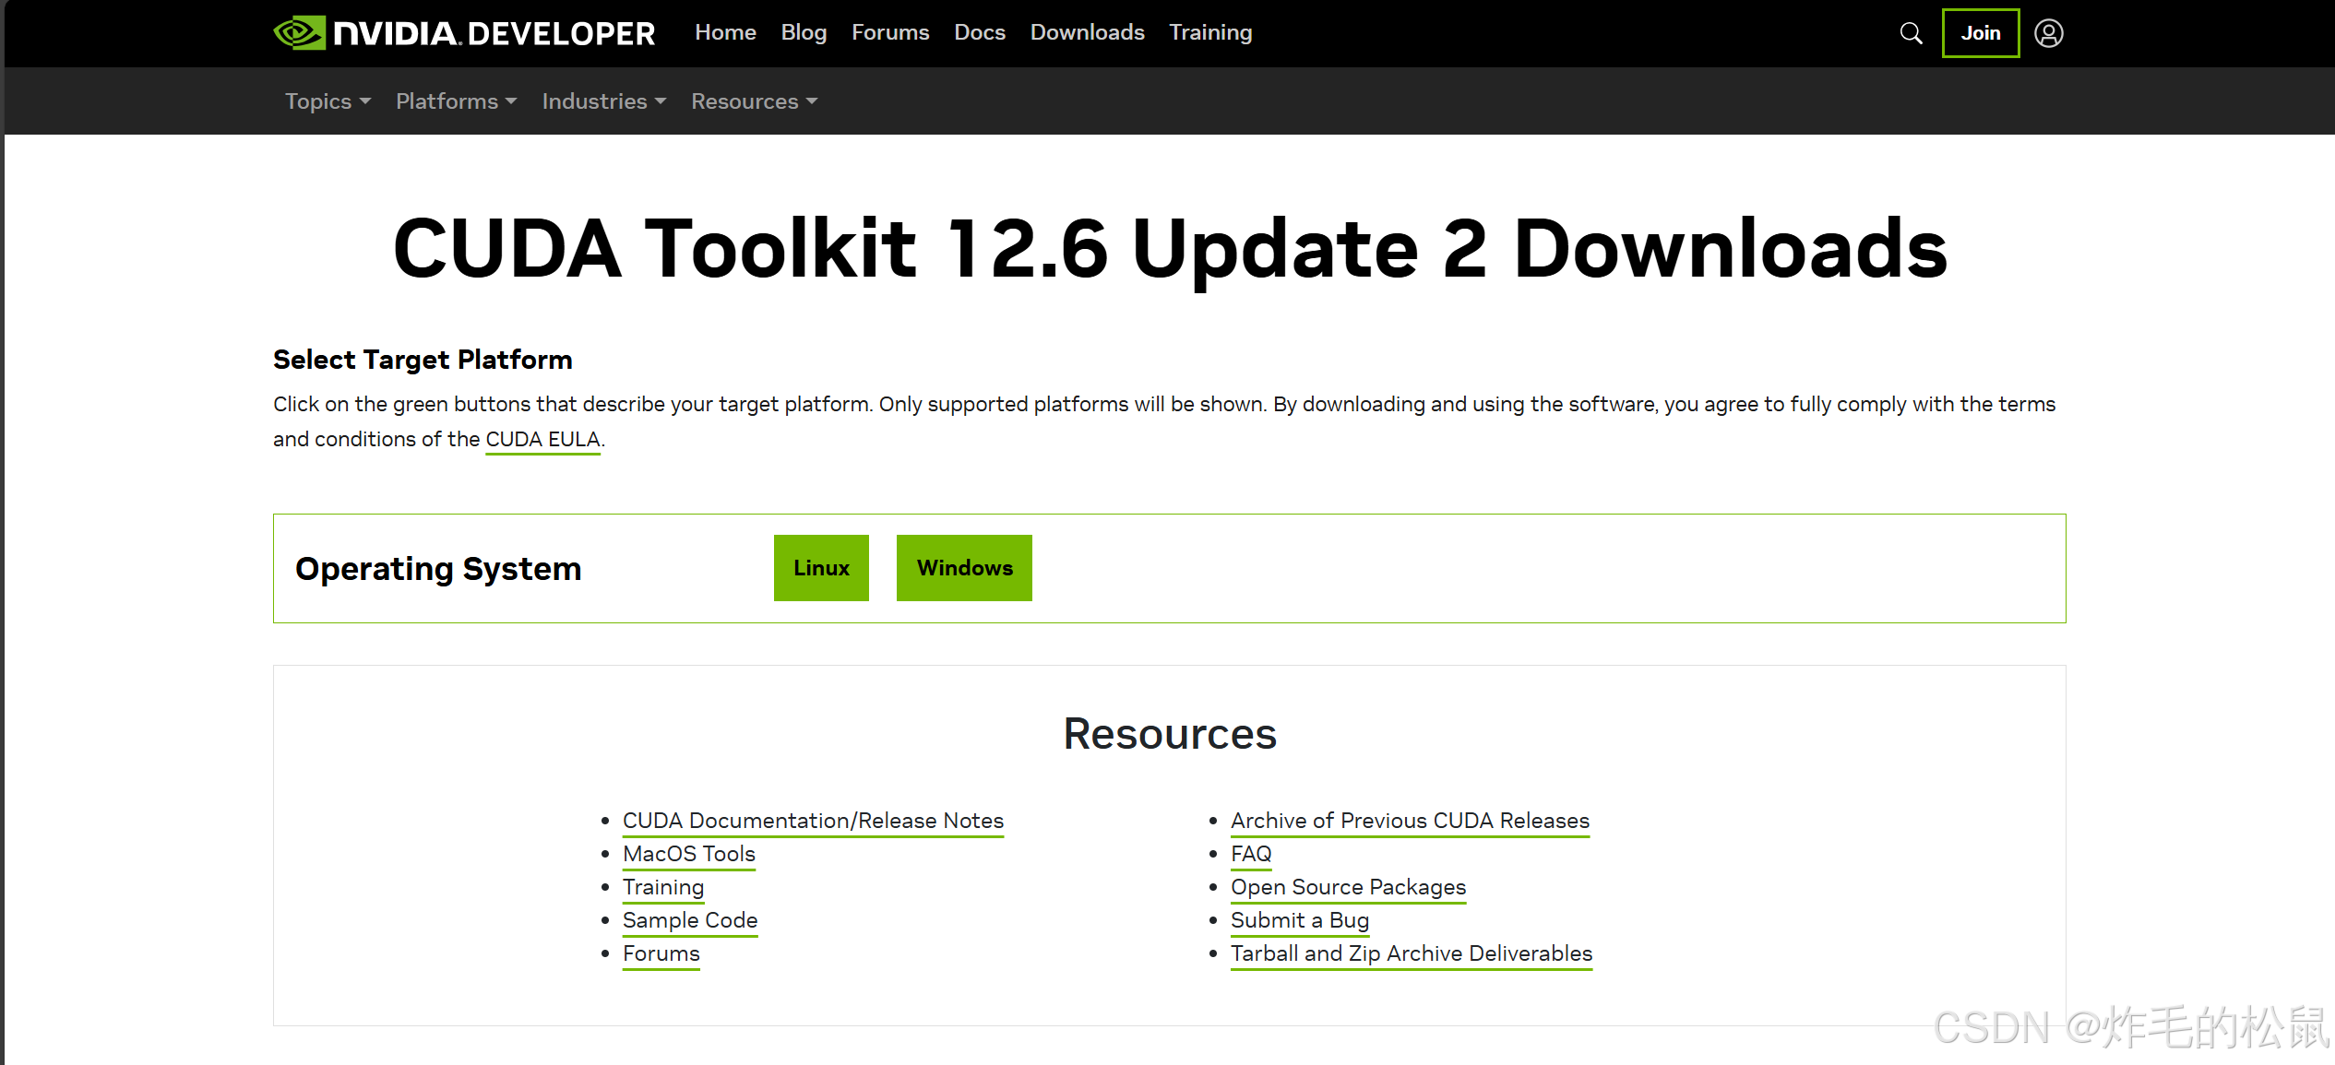Open the Docs nav item
Viewport: 2335px width, 1065px height.
[x=980, y=32]
